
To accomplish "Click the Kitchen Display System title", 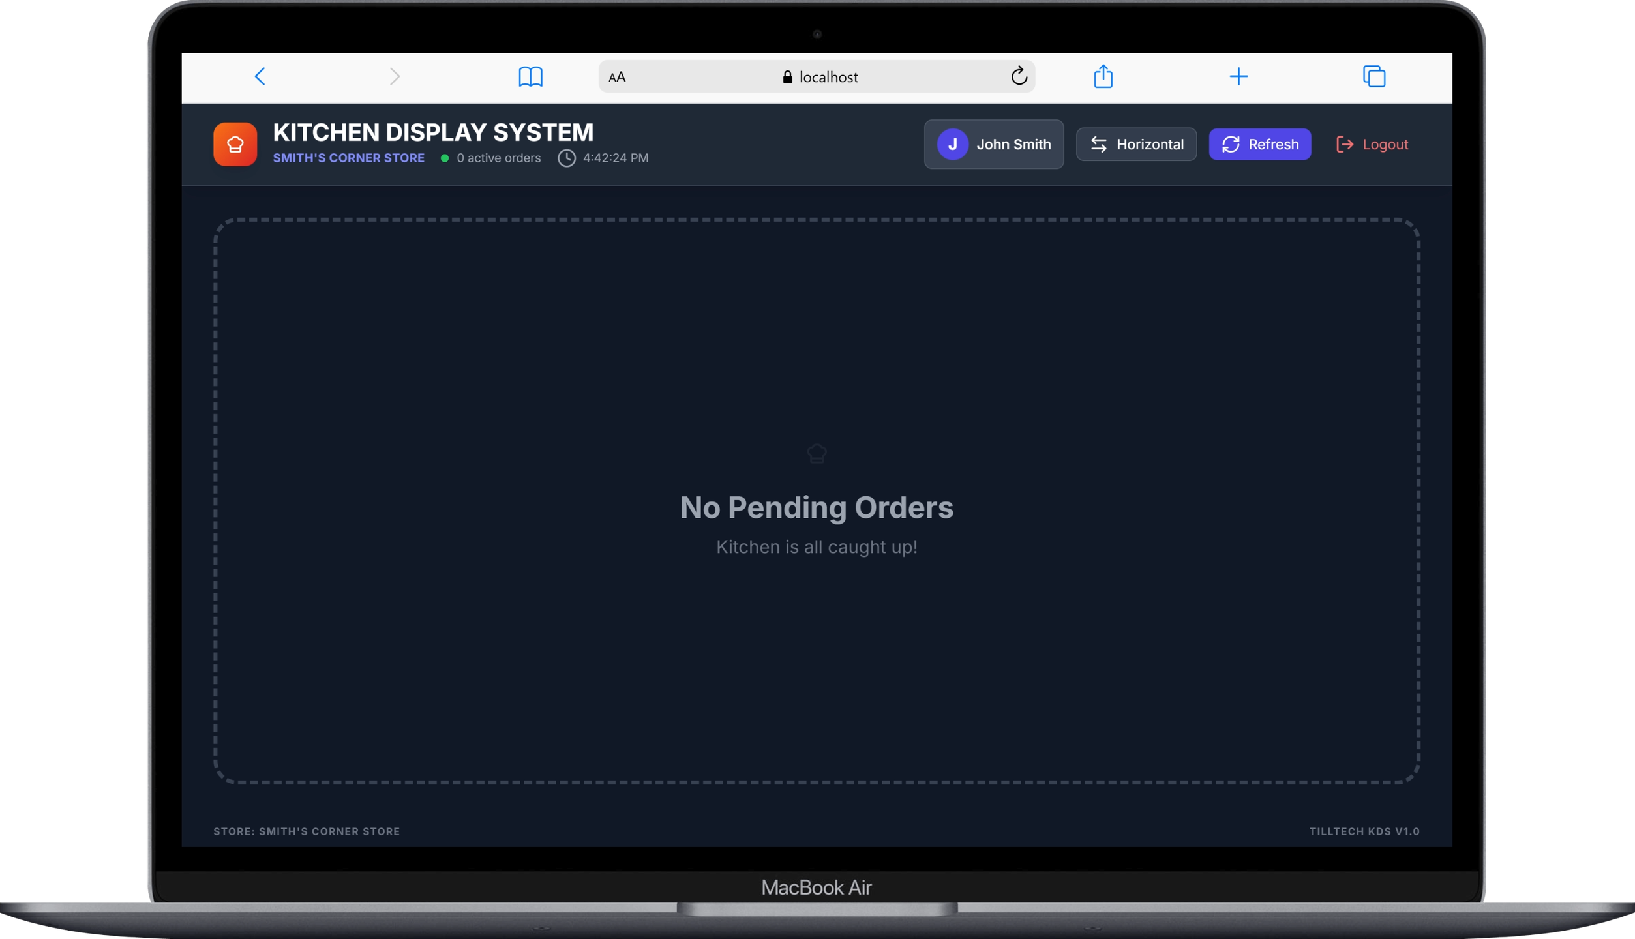I will (x=433, y=132).
